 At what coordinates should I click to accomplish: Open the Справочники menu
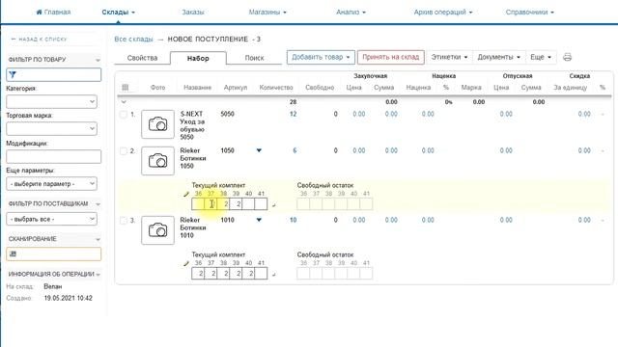pos(530,13)
